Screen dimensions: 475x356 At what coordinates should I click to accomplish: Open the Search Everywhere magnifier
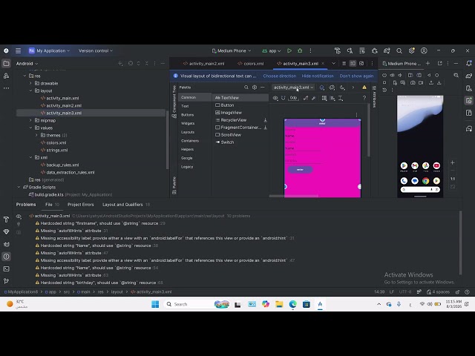399,51
